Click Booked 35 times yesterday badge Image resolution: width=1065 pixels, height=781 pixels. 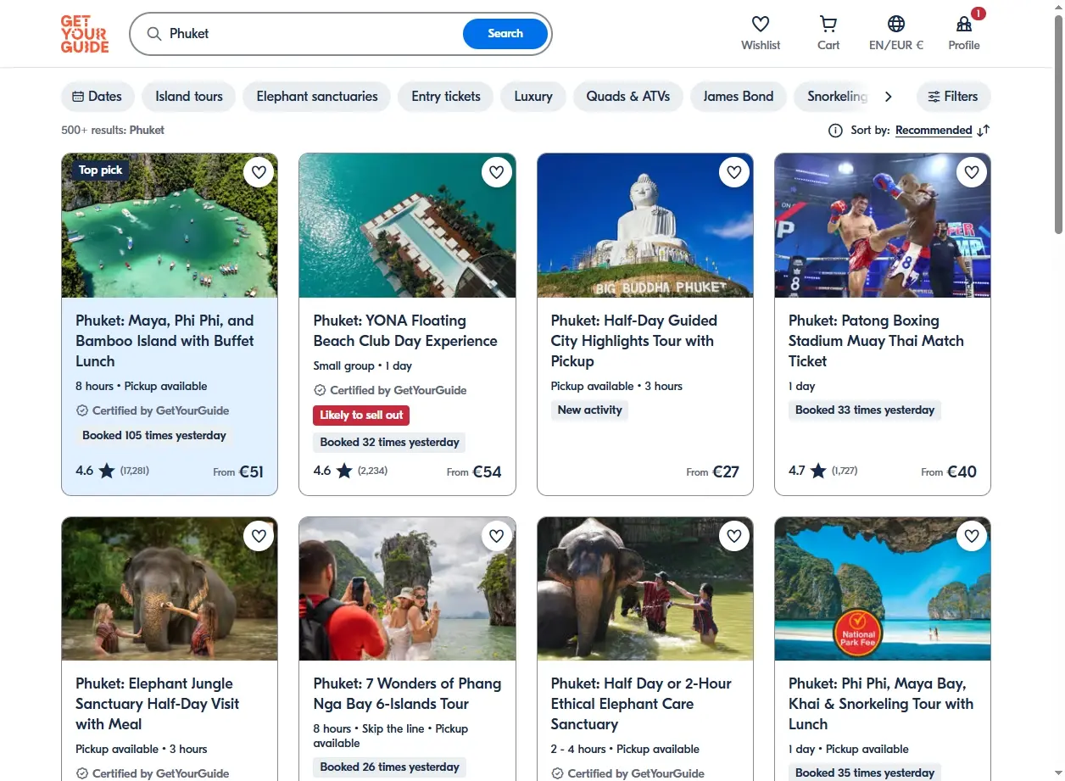865,773
